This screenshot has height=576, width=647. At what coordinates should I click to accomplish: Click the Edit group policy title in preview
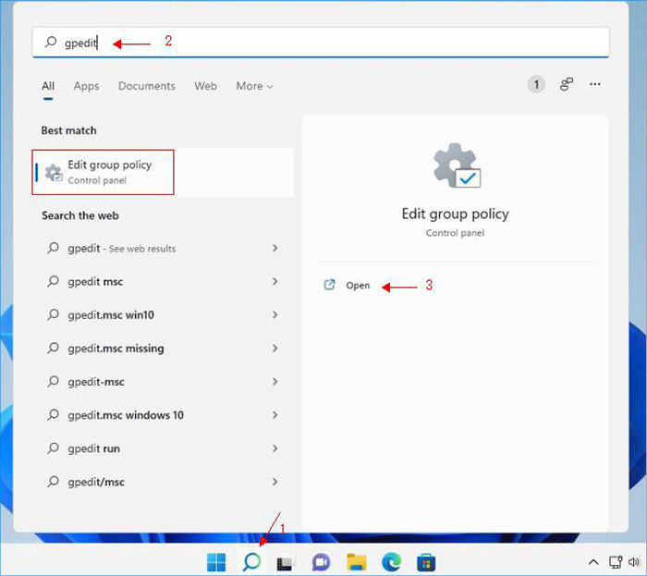pos(455,214)
